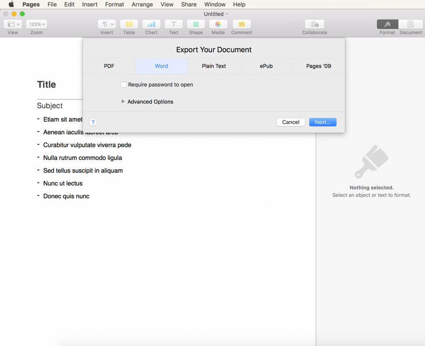Click the green fullscreen window button
Screen dimensions: 425x346
(22, 14)
